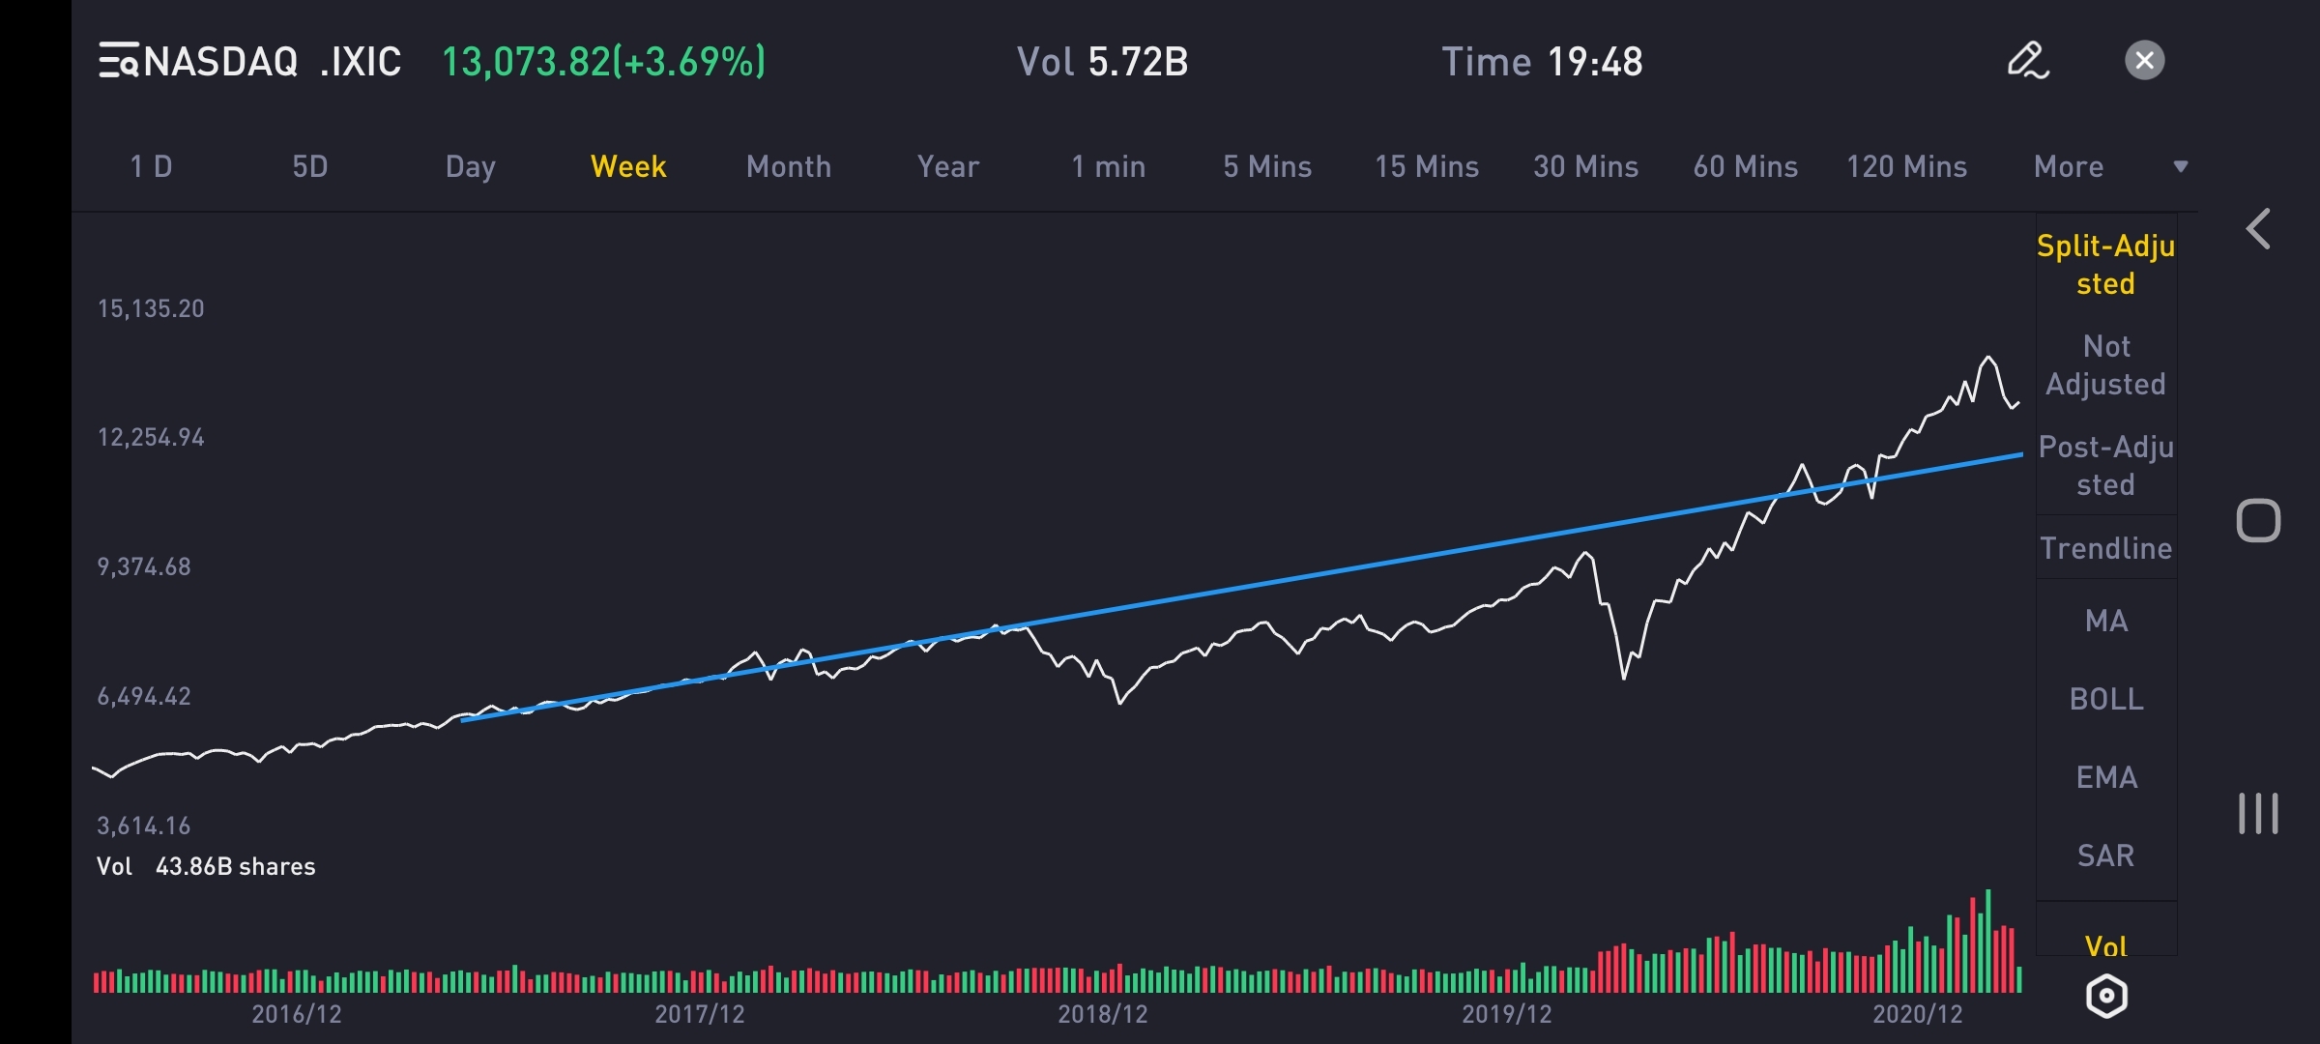Toggle the Vol sub-indicator
The image size is (2320, 1044).
pyautogui.click(x=2106, y=945)
